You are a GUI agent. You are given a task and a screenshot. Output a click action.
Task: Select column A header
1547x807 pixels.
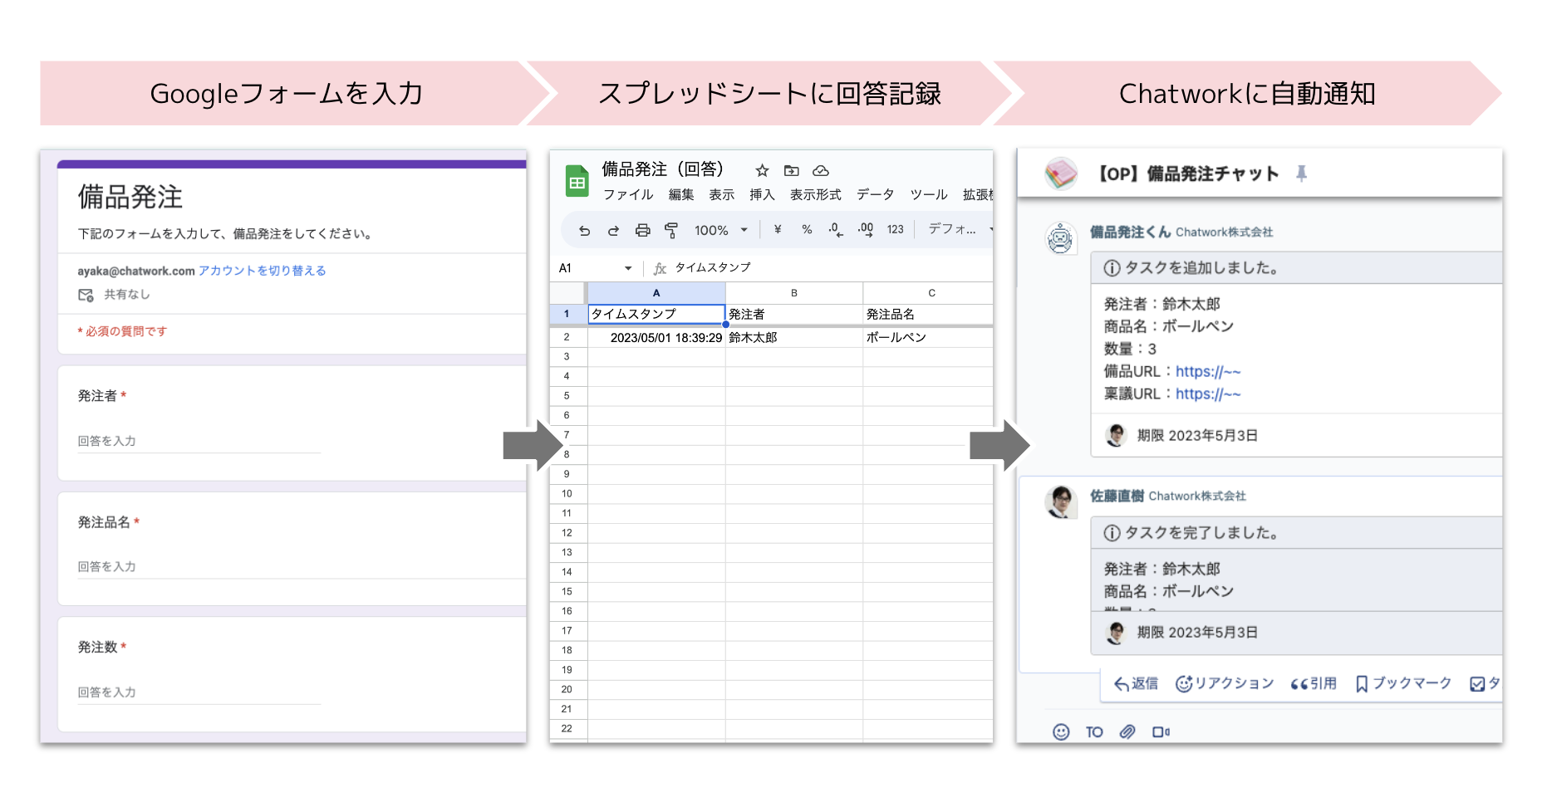[656, 293]
